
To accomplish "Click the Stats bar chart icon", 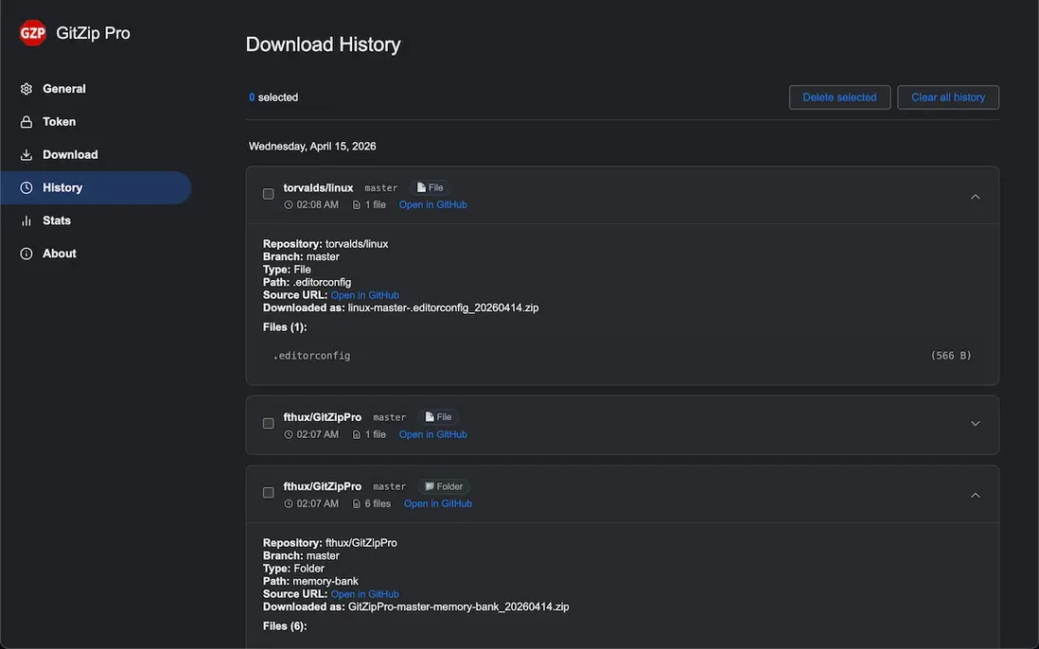I will (x=26, y=220).
